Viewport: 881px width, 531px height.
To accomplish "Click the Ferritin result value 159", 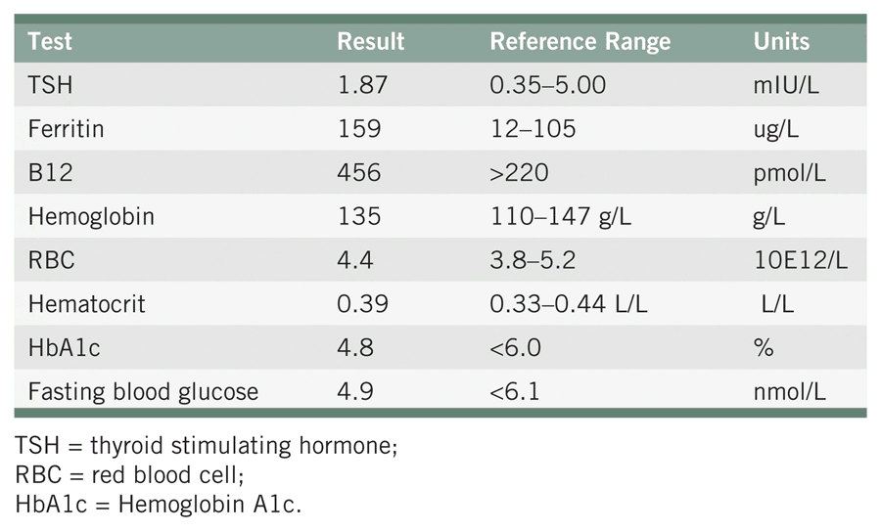I will pyautogui.click(x=357, y=129).
